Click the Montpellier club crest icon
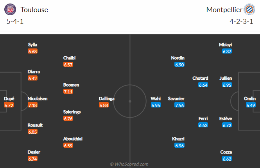 [249, 9]
